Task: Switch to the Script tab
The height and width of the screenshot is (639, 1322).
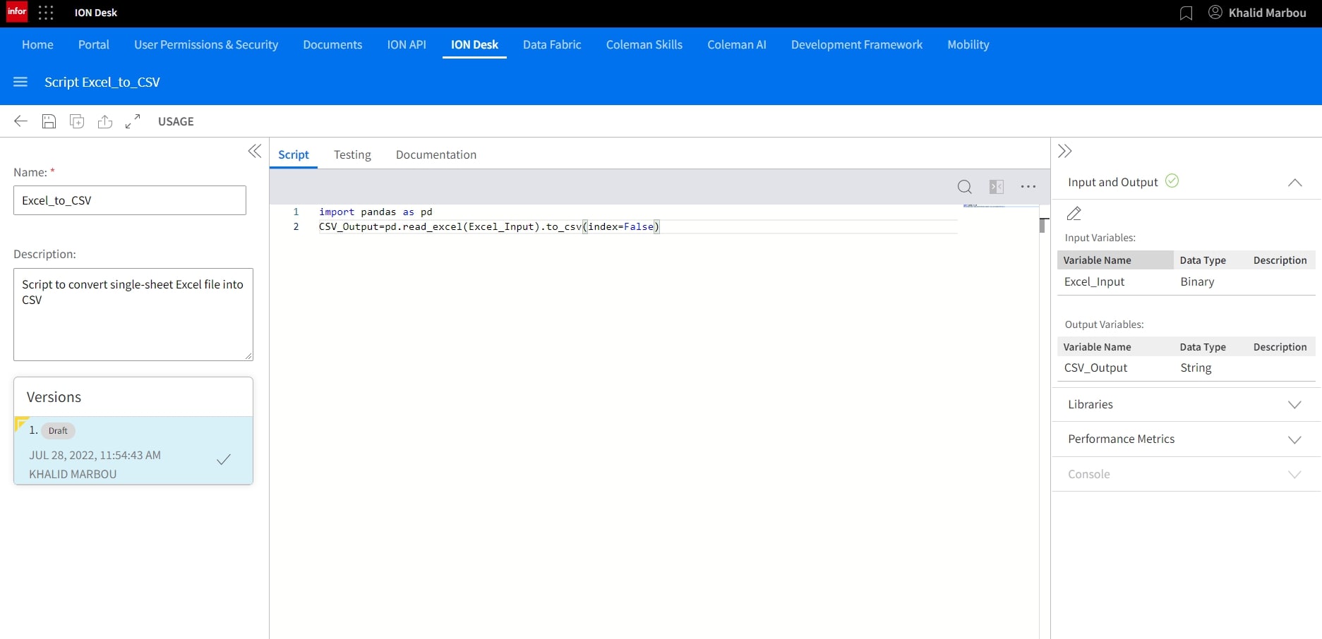Action: (294, 154)
